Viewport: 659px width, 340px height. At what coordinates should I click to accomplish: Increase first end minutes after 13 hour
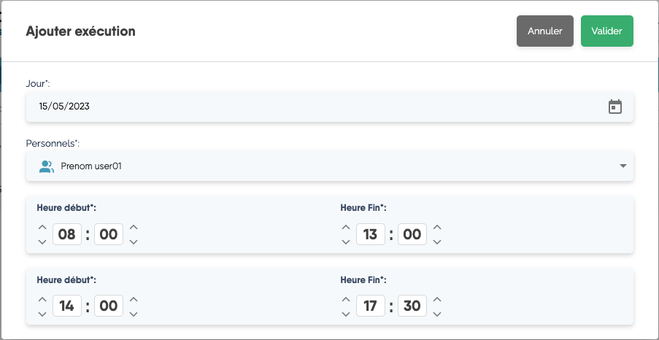point(437,228)
